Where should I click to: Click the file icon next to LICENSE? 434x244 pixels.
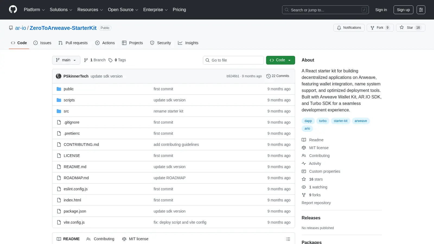[x=59, y=156]
